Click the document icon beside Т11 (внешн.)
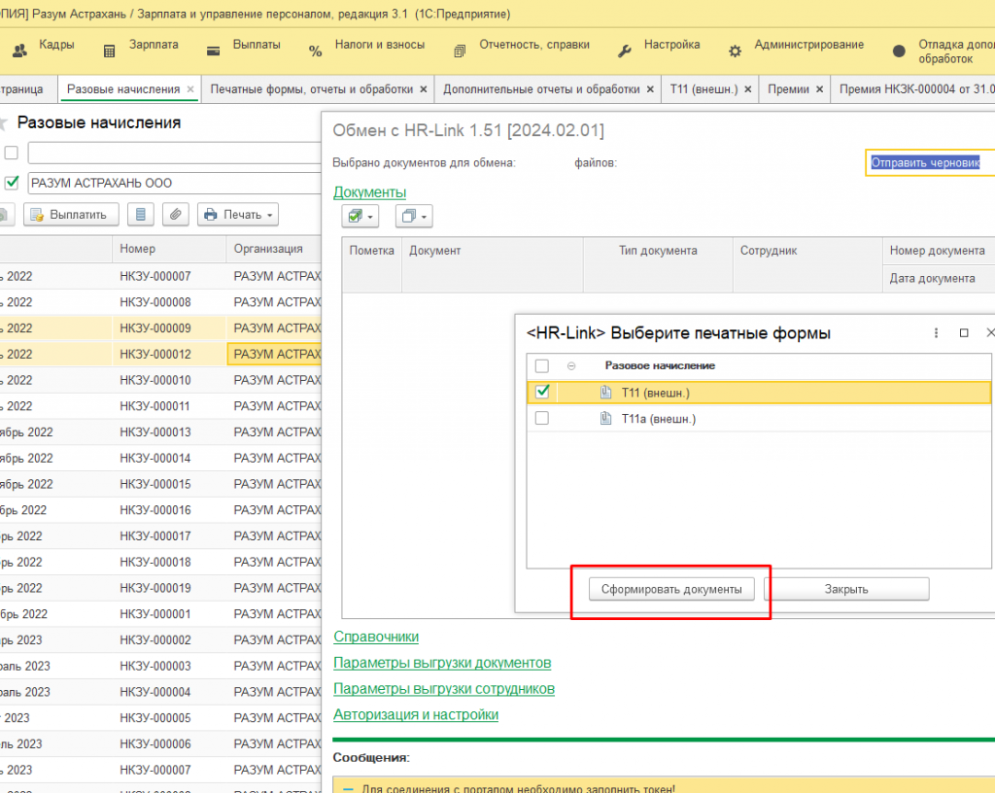This screenshot has height=793, width=995. click(x=605, y=393)
